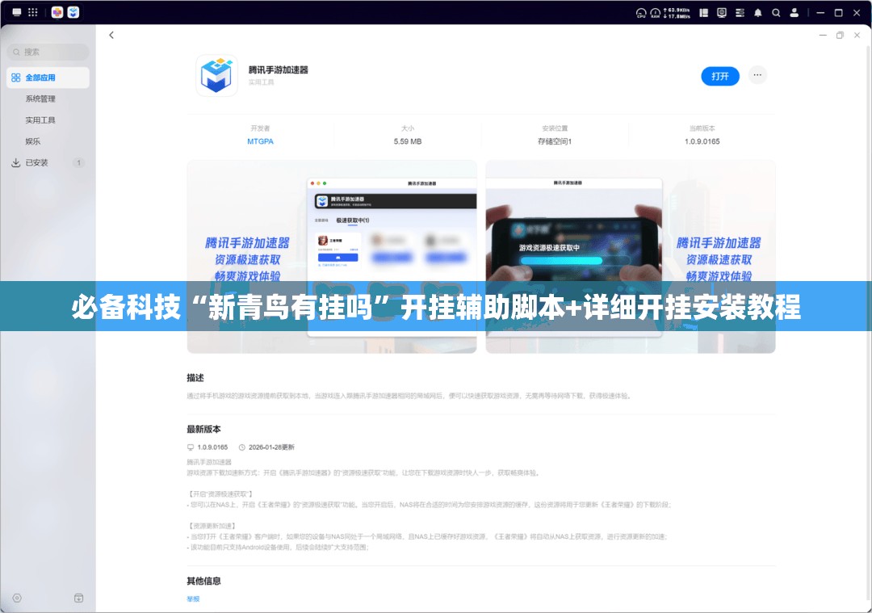
Task: Open the 系统管理 category
Action: click(40, 99)
